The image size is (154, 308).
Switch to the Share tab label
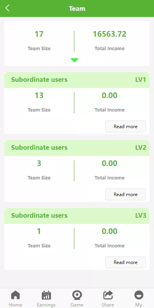click(x=108, y=305)
